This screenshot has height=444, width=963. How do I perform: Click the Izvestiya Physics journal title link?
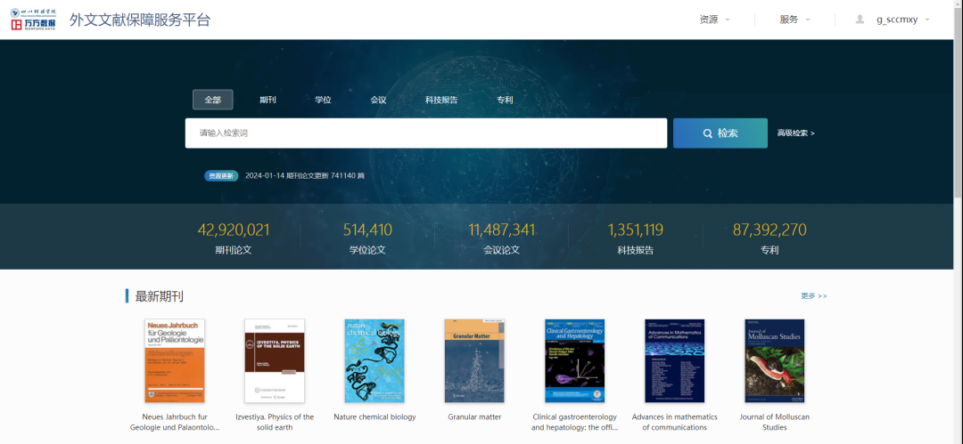click(275, 422)
